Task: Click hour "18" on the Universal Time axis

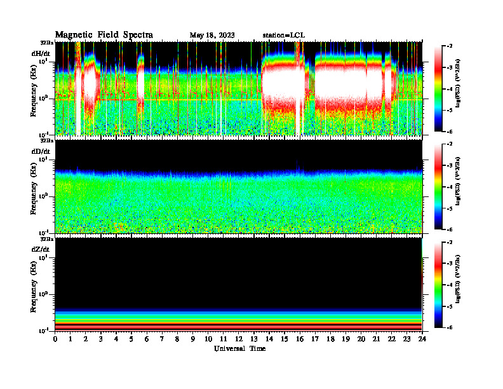Action: point(330,339)
